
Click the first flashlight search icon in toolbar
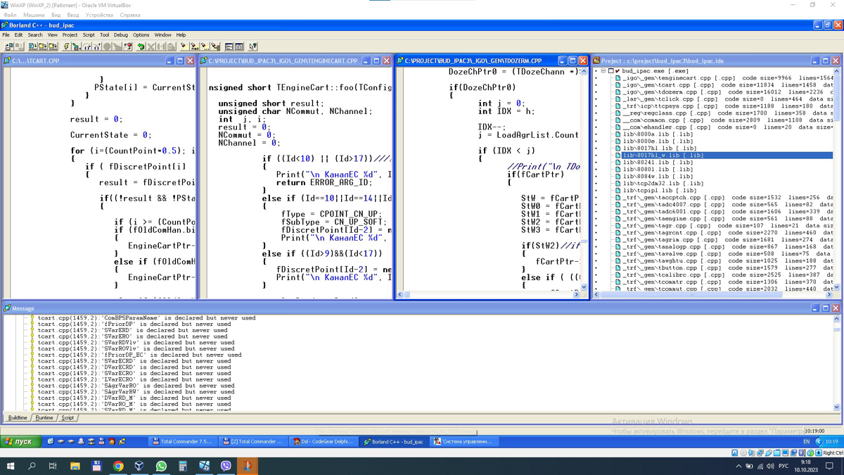tap(183, 46)
